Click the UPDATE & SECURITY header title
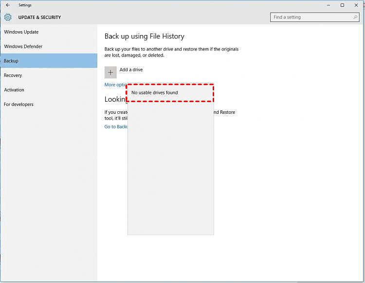Image resolution: width=365 pixels, height=283 pixels. (x=39, y=18)
